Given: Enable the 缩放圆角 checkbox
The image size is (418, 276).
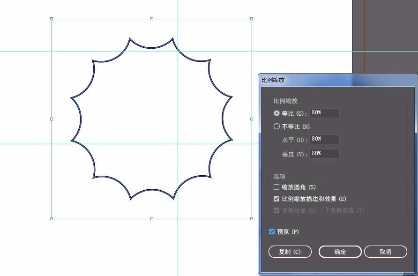Looking at the screenshot, I should [276, 187].
